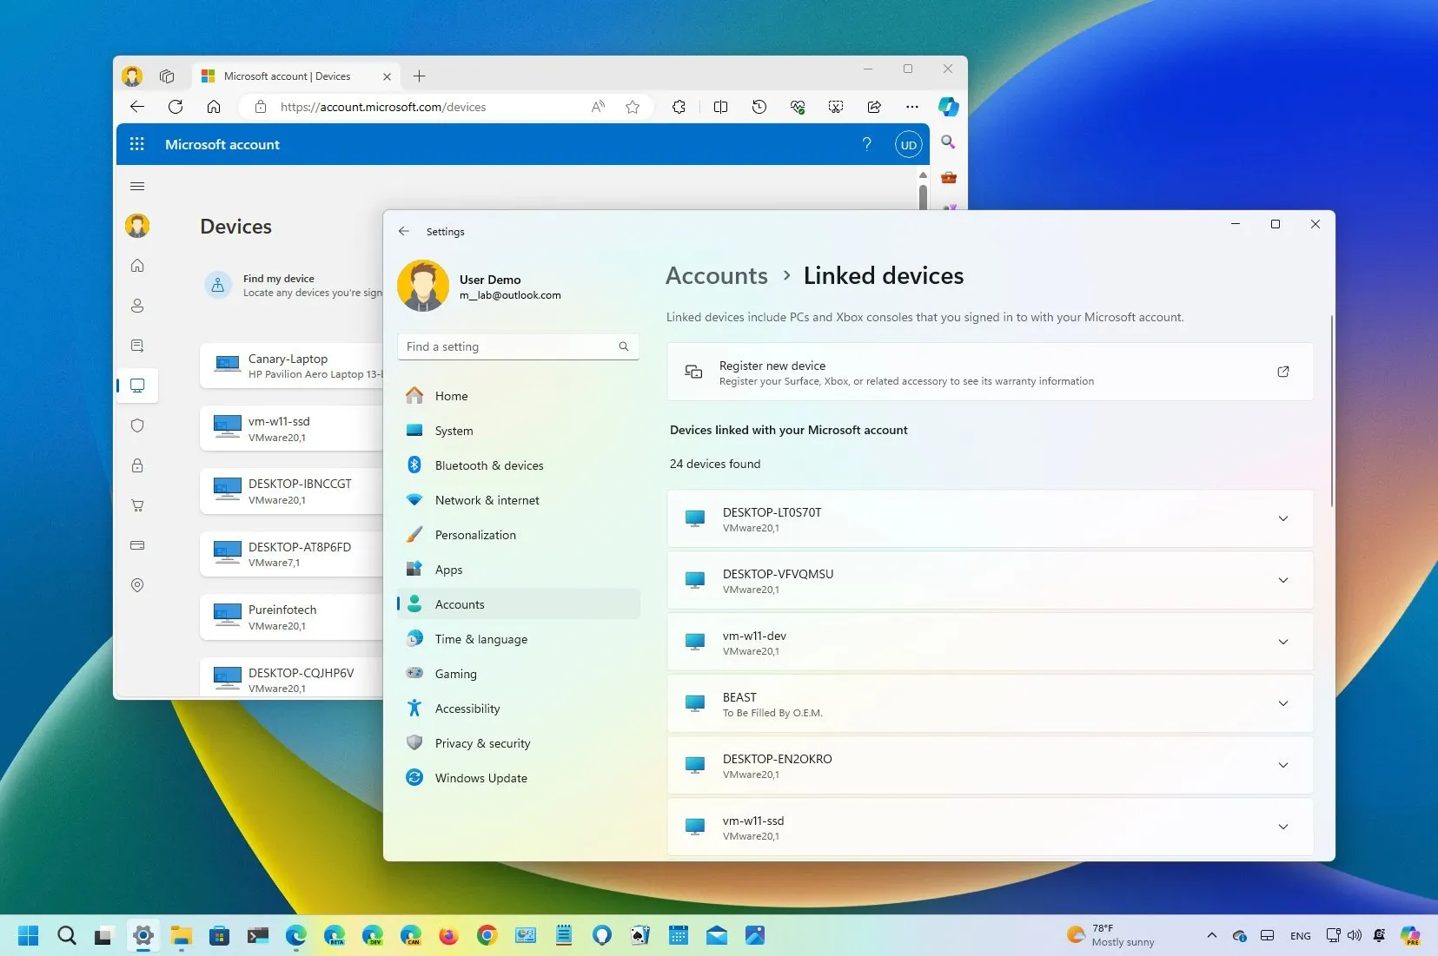
Task: Open Copilot icon in Edge toolbar
Action: pos(948,107)
